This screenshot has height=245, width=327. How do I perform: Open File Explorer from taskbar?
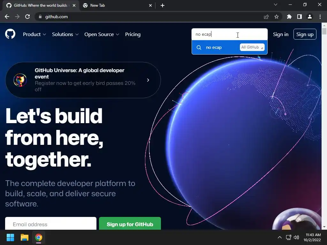coord(24,237)
